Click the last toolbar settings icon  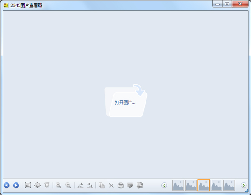tap(140, 185)
